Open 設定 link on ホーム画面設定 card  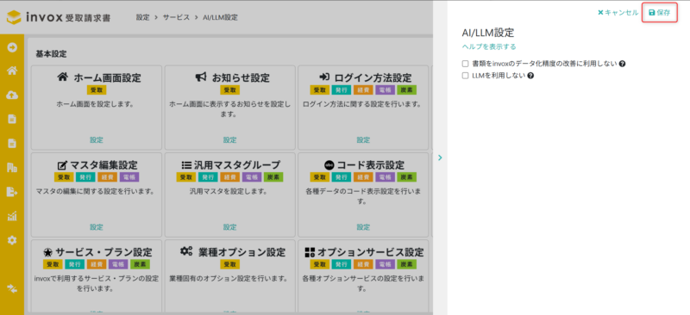[x=97, y=140]
